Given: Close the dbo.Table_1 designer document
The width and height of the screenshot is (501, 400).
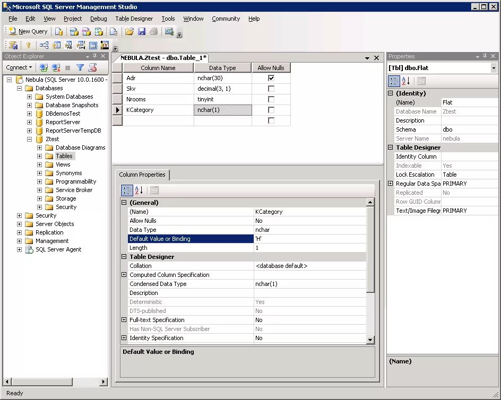Looking at the screenshot, I should (377, 58).
